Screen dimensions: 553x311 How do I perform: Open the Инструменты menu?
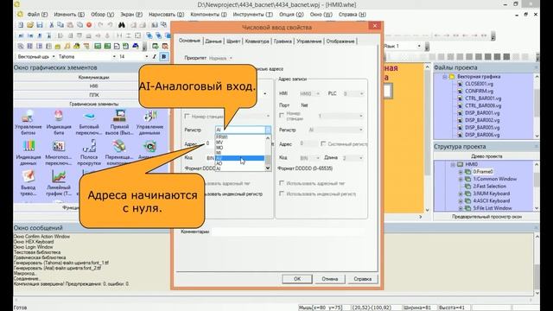tap(253, 15)
